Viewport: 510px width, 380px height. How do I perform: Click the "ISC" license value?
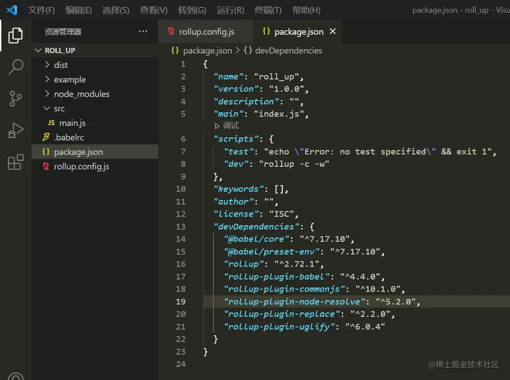pyautogui.click(x=281, y=214)
